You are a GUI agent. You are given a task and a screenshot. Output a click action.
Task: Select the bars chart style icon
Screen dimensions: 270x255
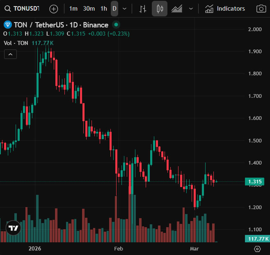142,9
